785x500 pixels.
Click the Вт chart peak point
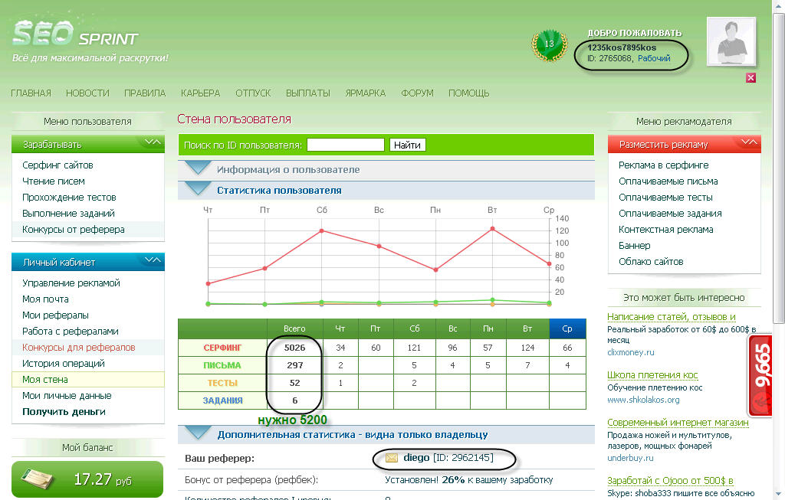click(x=493, y=228)
